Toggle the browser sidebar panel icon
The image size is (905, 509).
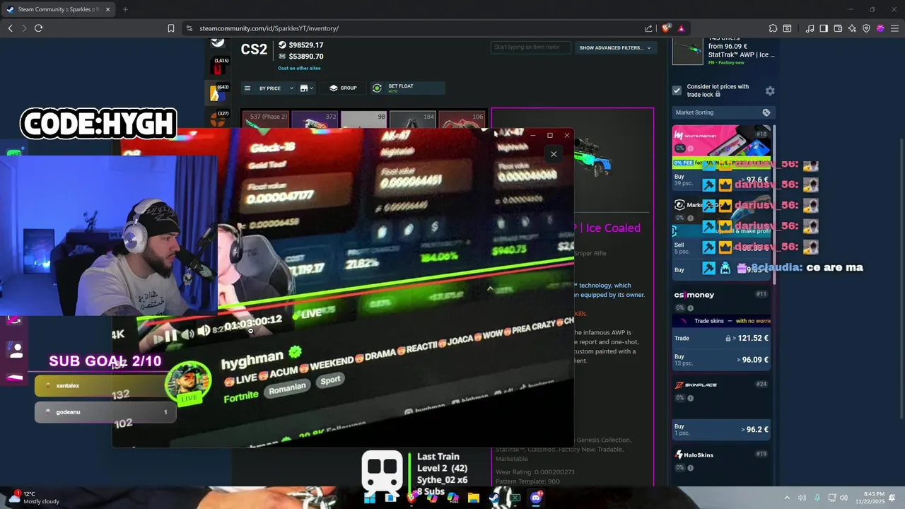(824, 28)
